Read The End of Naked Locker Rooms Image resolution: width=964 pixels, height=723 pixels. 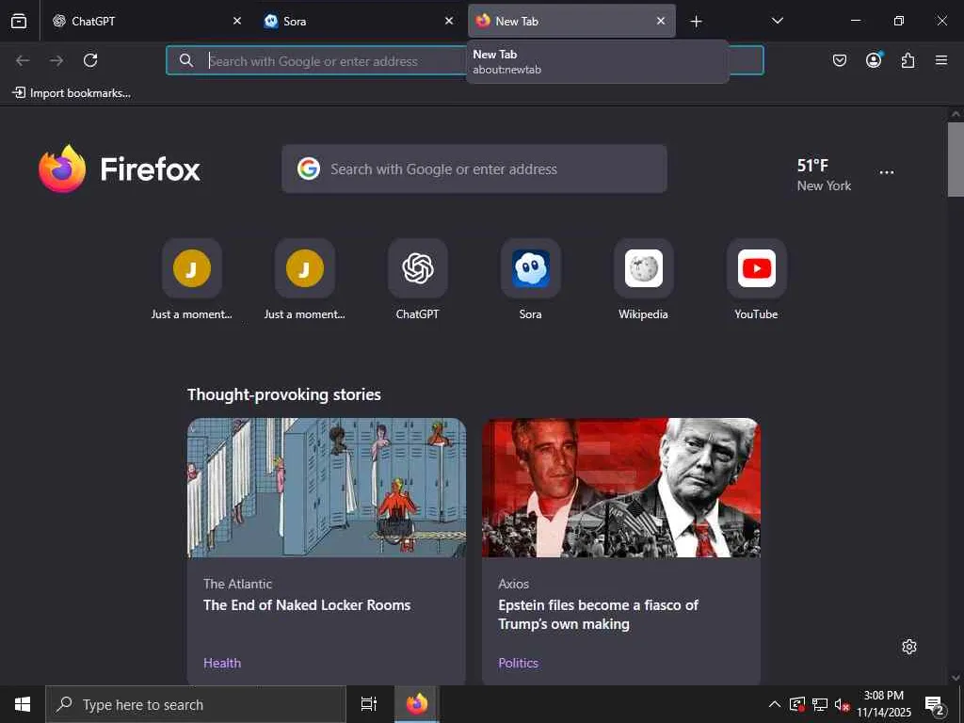pyautogui.click(x=307, y=605)
